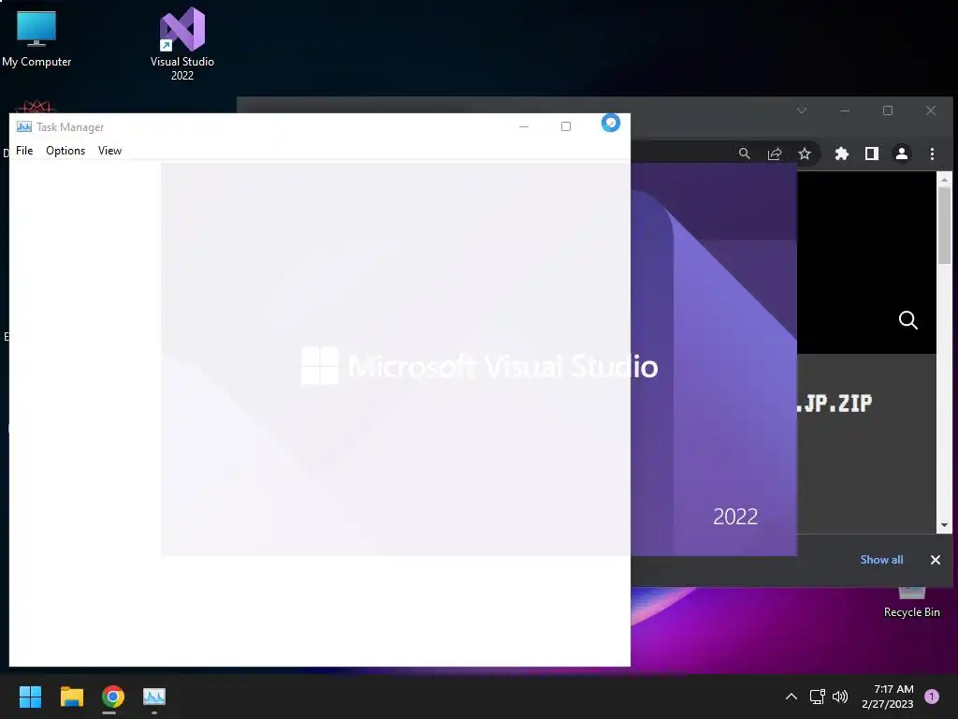The height and width of the screenshot is (719, 958).
Task: Select the Recycle Bin desktop icon
Action: click(x=911, y=602)
